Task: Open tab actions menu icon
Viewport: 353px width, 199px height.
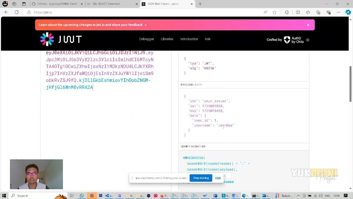Action: [24, 4]
